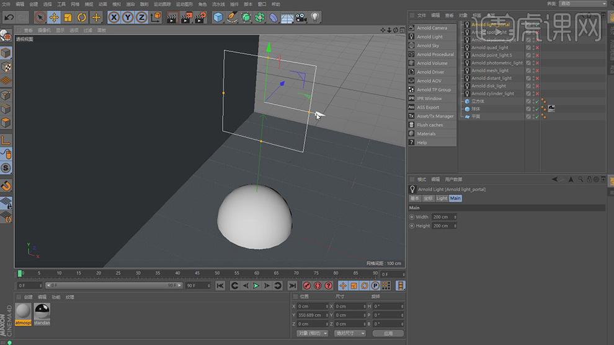Screen dimensions: 614x345
Task: Click the light bulb icon in toolbar
Action: pos(315,17)
